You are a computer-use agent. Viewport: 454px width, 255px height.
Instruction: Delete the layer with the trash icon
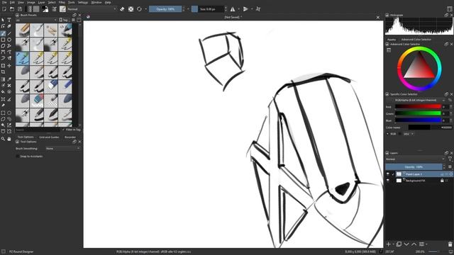[x=450, y=244]
